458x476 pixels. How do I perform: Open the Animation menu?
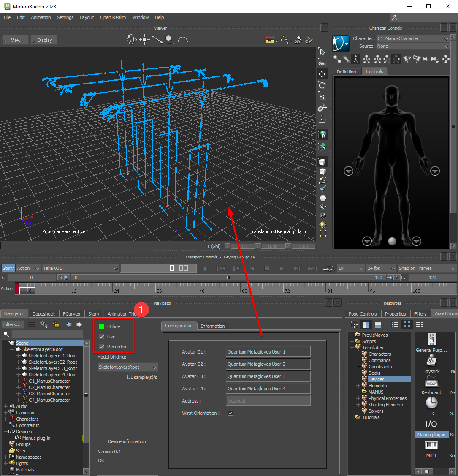[41, 17]
